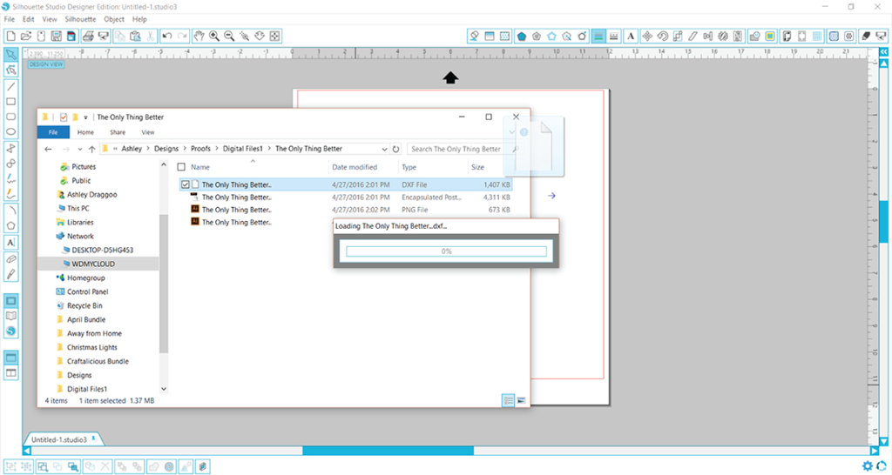Click the Print icon
Viewport: 892px width, 475px height.
pyautogui.click(x=88, y=36)
